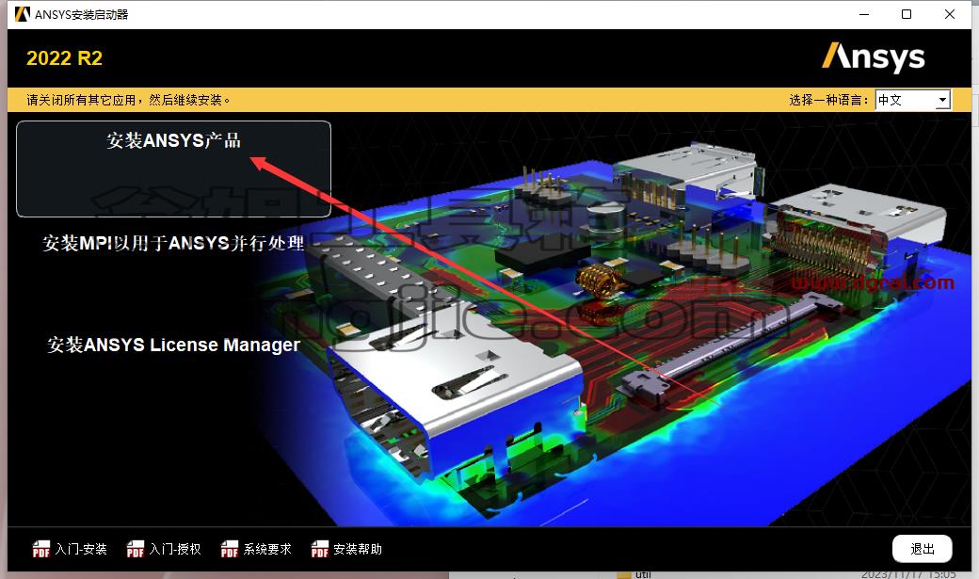The height and width of the screenshot is (579, 979).
Task: Open the 安装帮助 text link
Action: point(357,549)
